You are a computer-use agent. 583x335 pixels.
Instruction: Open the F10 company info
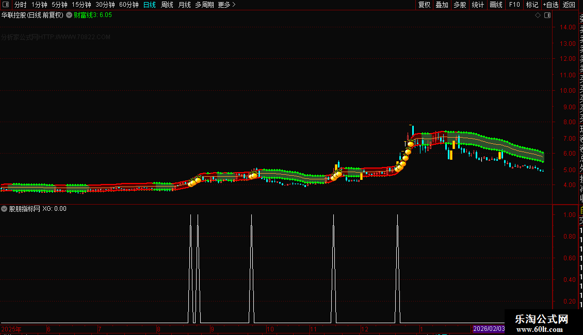(x=514, y=5)
